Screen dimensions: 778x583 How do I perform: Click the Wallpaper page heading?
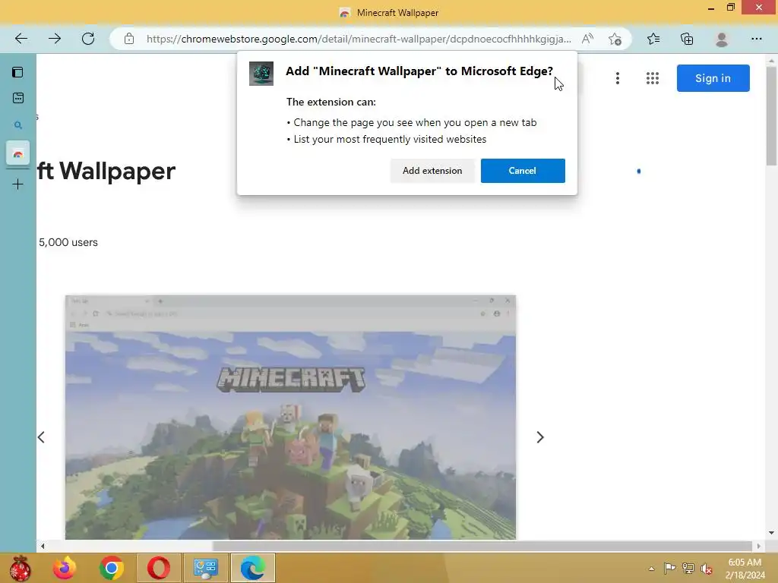[106, 171]
